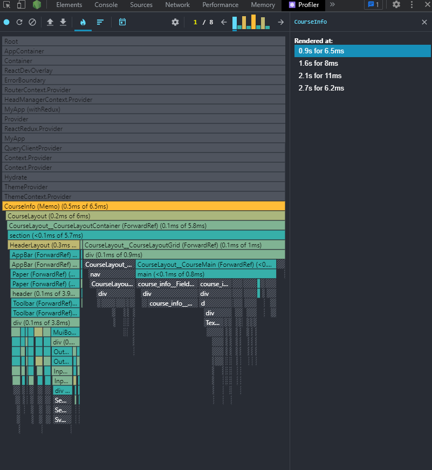Select the HeaderLayout bar
Screen dimensions: 432x470
[x=44, y=245]
